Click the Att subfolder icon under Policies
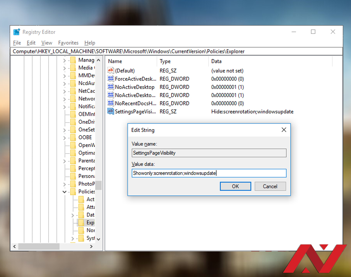Image resolution: width=351 pixels, height=277 pixels. tap(81, 207)
